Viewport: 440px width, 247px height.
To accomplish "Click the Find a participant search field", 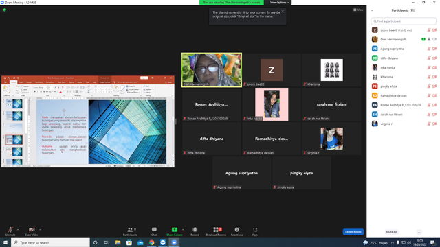I will tap(404, 21).
